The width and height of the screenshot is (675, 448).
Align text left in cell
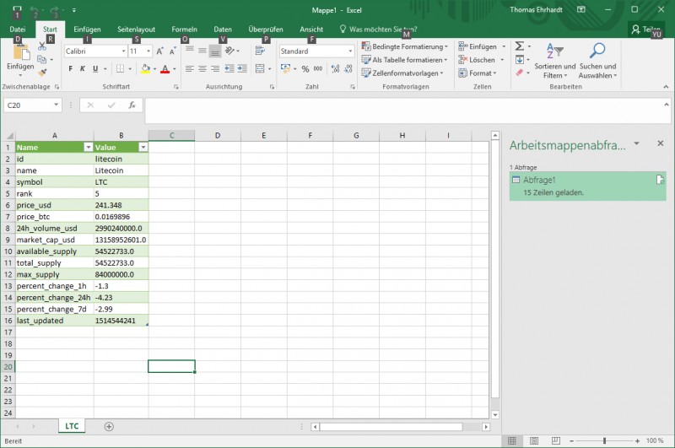coord(189,69)
